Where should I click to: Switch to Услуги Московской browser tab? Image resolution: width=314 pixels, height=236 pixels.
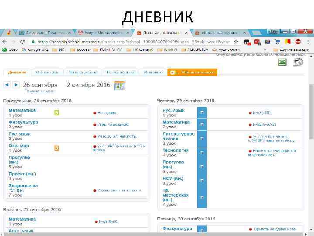[x=103, y=33]
